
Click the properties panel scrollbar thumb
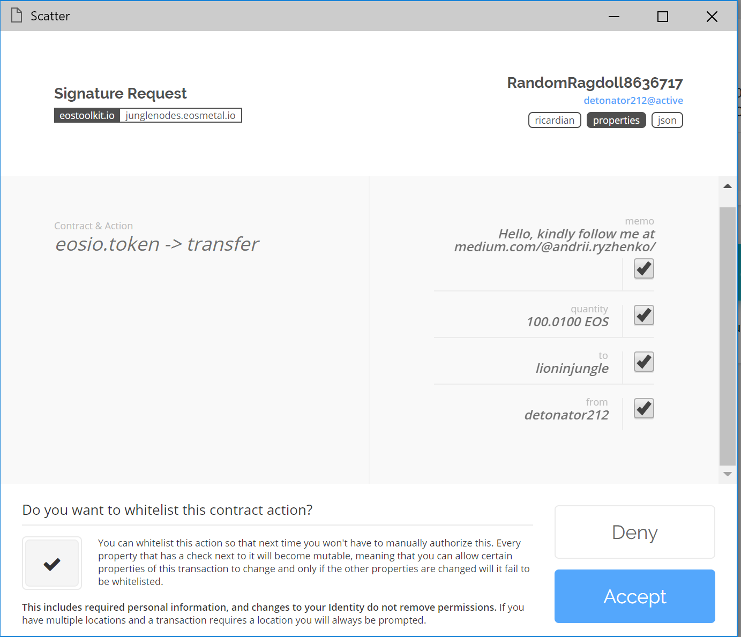tap(728, 336)
